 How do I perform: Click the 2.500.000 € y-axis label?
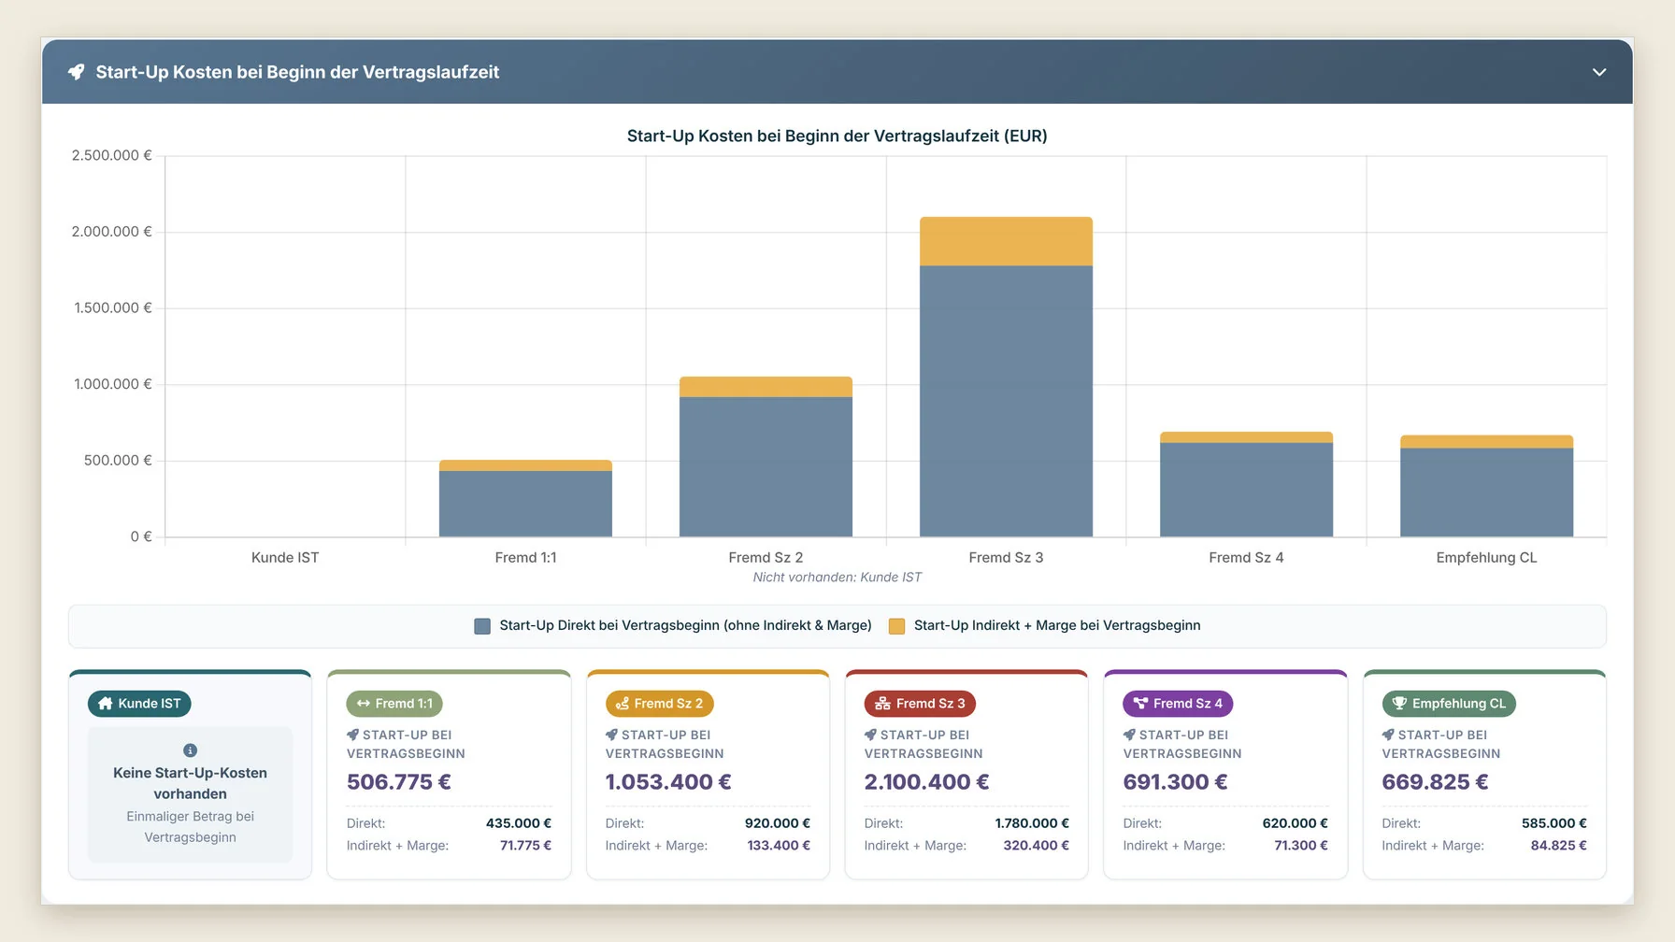[x=111, y=156]
